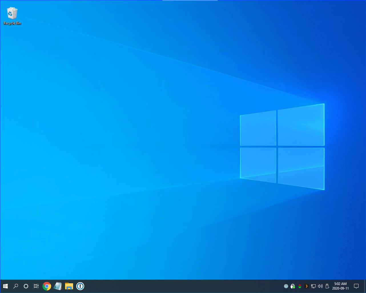This screenshot has height=293, width=366.
Task: Click the Show Desktop sliver at taskbar end
Action: 365,286
